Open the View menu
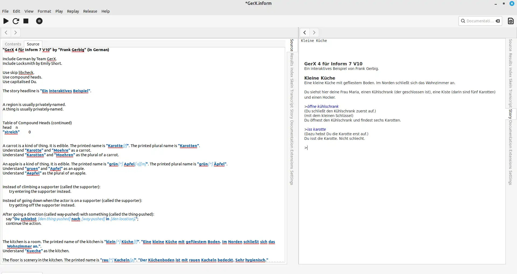The height and width of the screenshot is (274, 517). click(x=29, y=11)
